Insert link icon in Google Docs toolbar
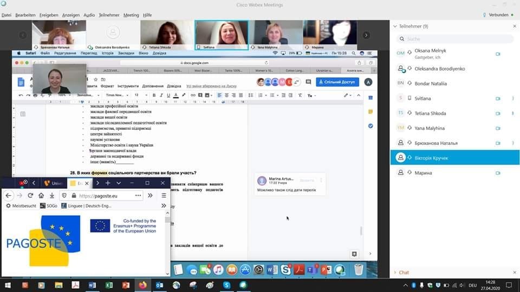 coord(193,95)
